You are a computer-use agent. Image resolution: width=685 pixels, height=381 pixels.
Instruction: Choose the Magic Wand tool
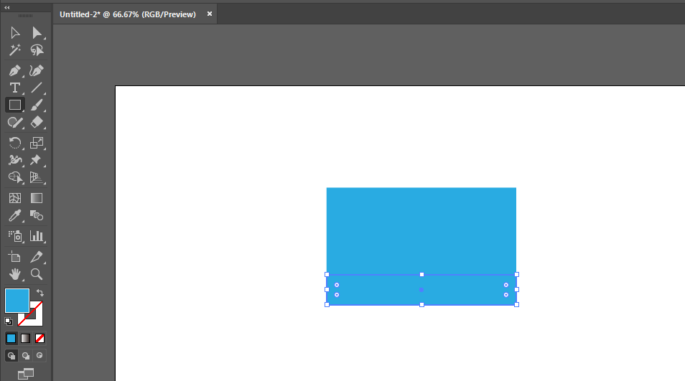tap(15, 51)
